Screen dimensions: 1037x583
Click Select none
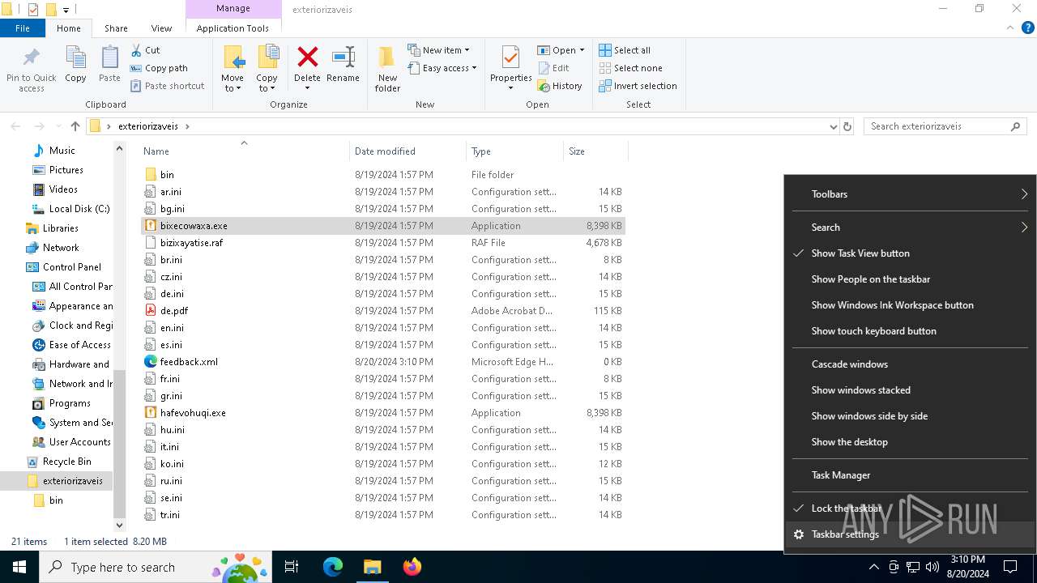click(x=630, y=68)
